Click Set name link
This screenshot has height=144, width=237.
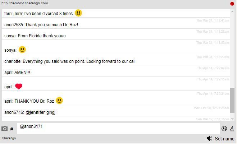coord(225,139)
